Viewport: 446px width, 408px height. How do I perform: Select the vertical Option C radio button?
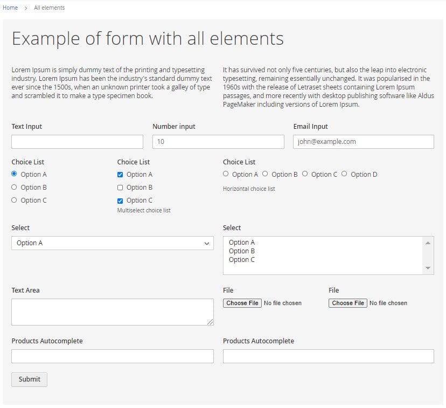coord(14,200)
